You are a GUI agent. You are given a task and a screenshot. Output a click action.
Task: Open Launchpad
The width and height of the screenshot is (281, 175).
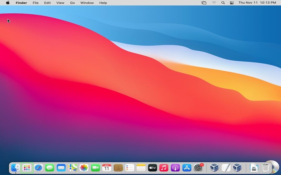click(x=27, y=168)
